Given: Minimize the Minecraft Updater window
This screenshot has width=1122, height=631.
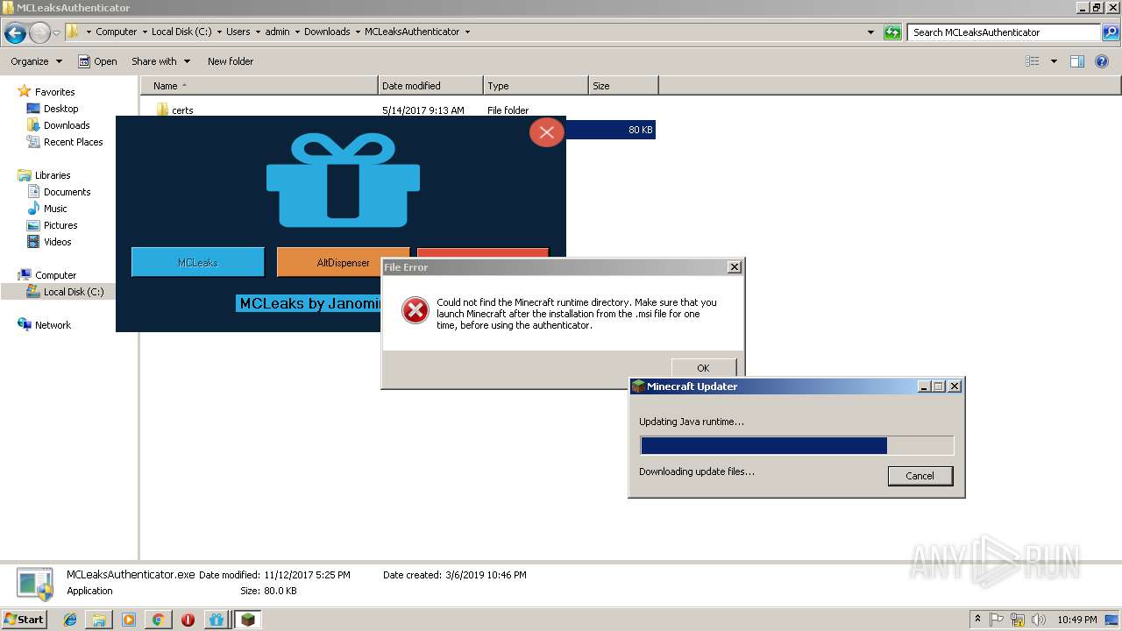Looking at the screenshot, I should 924,386.
